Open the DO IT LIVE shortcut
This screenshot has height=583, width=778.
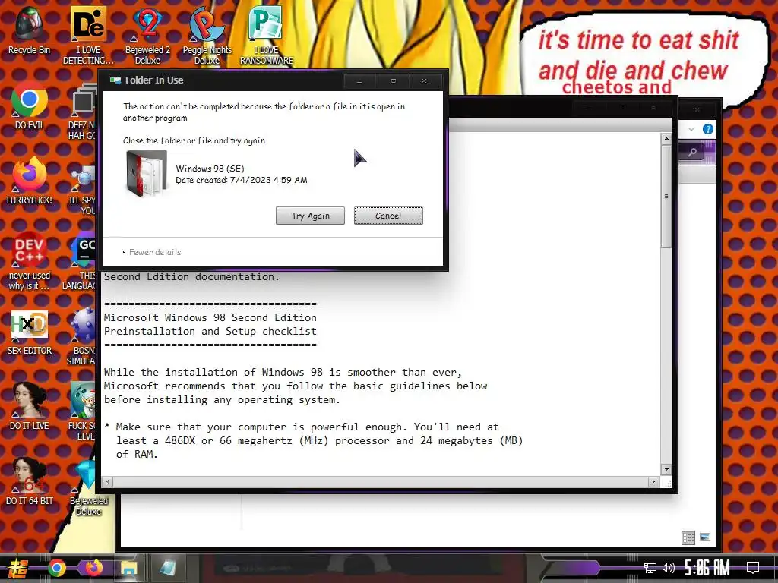click(x=30, y=407)
